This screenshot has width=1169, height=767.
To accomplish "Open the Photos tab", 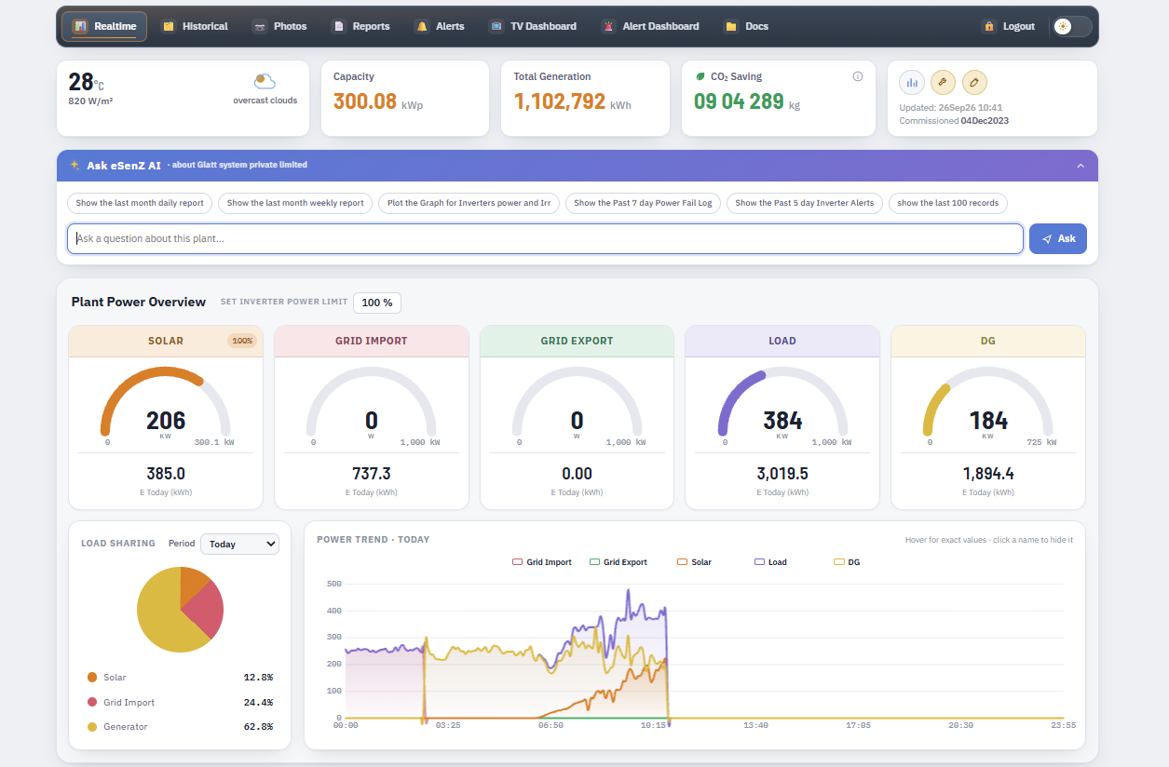I will 279,26.
